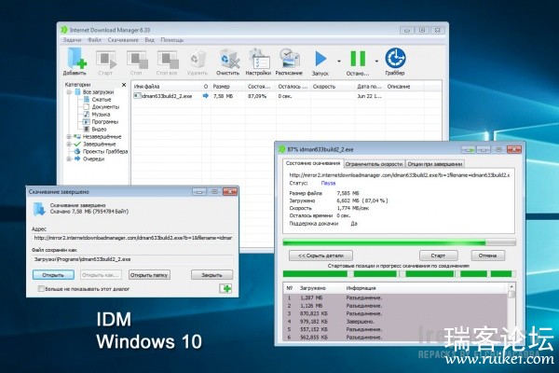Expand the Очереди tree node
Image resolution: width=559 pixels, height=373 pixels.
pos(69,159)
